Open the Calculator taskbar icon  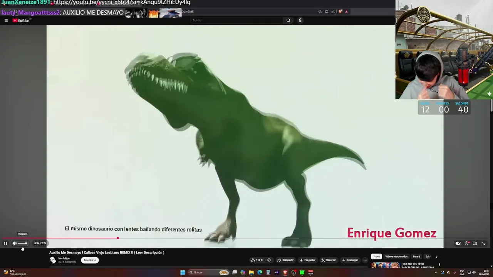click(x=268, y=272)
